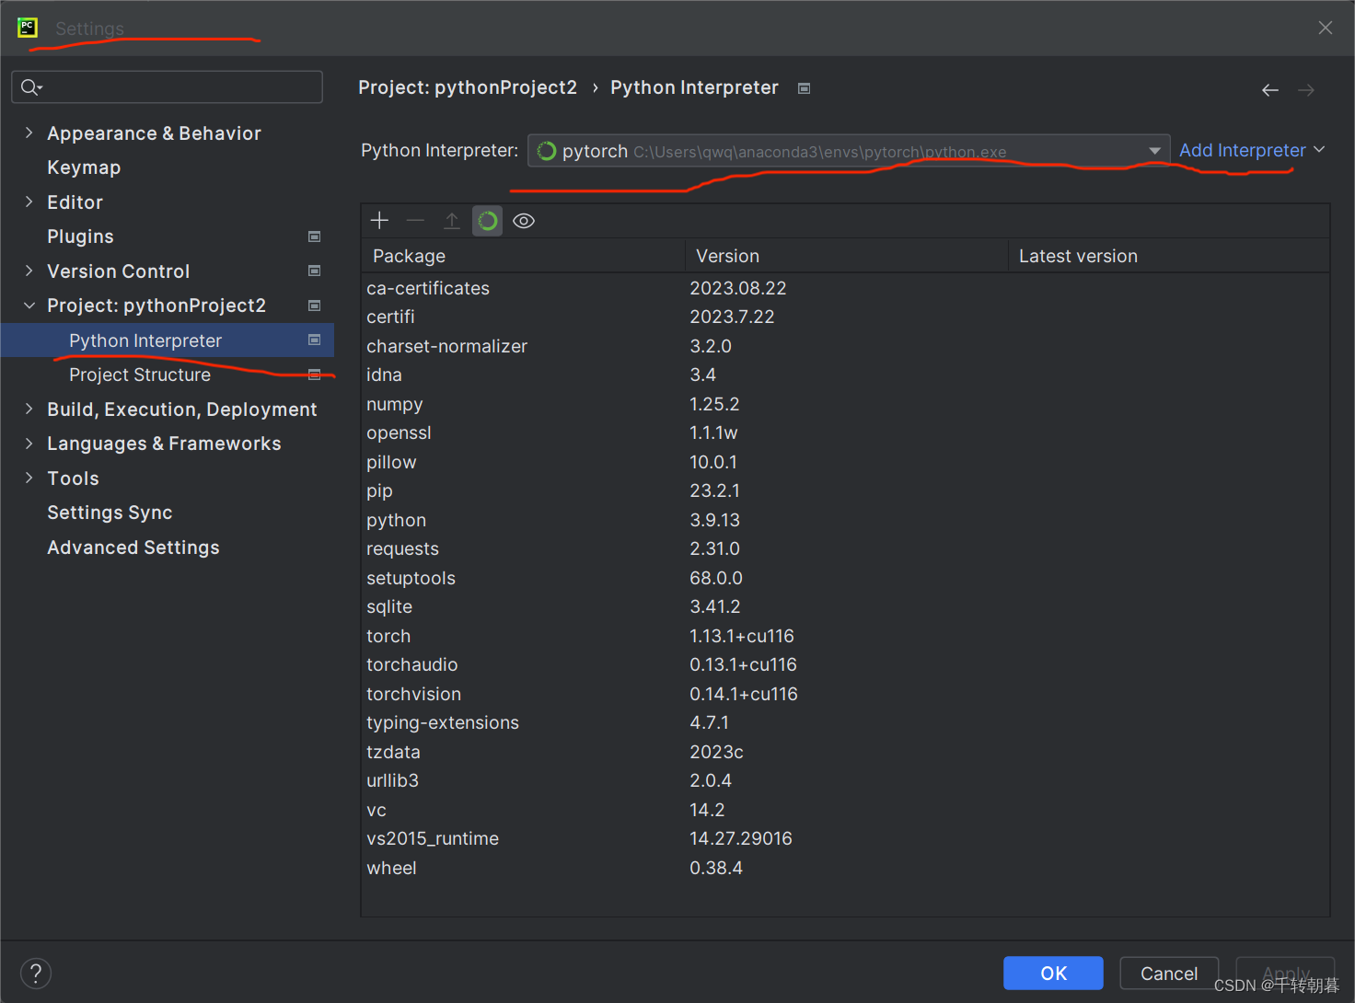Image resolution: width=1355 pixels, height=1003 pixels.
Task: Click the OK button
Action: (1053, 974)
